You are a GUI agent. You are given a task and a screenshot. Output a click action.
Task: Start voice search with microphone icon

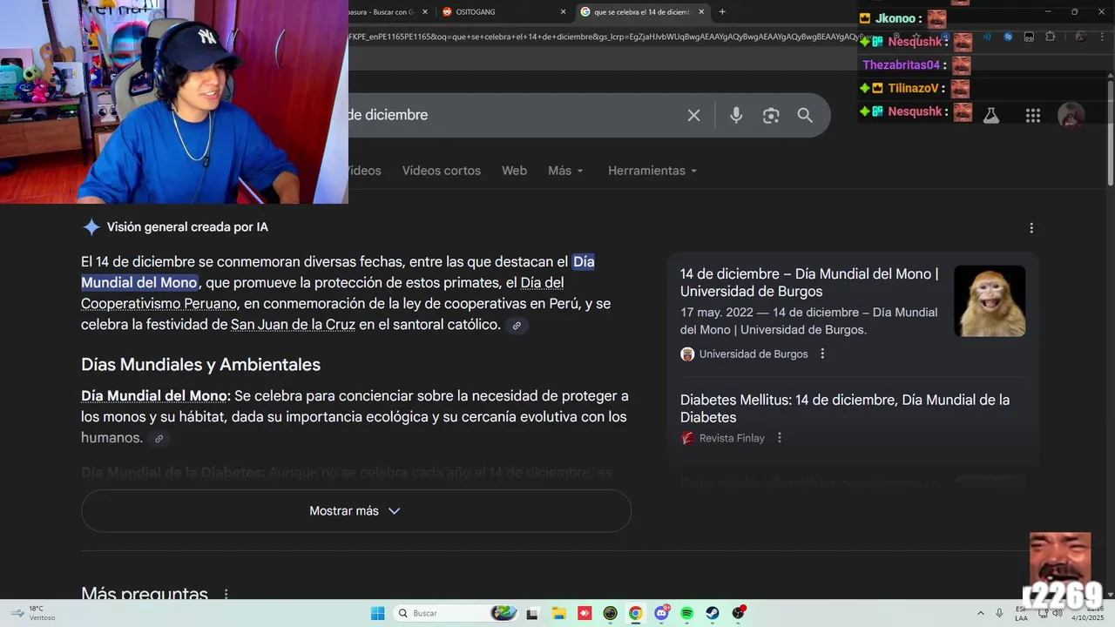coord(736,115)
